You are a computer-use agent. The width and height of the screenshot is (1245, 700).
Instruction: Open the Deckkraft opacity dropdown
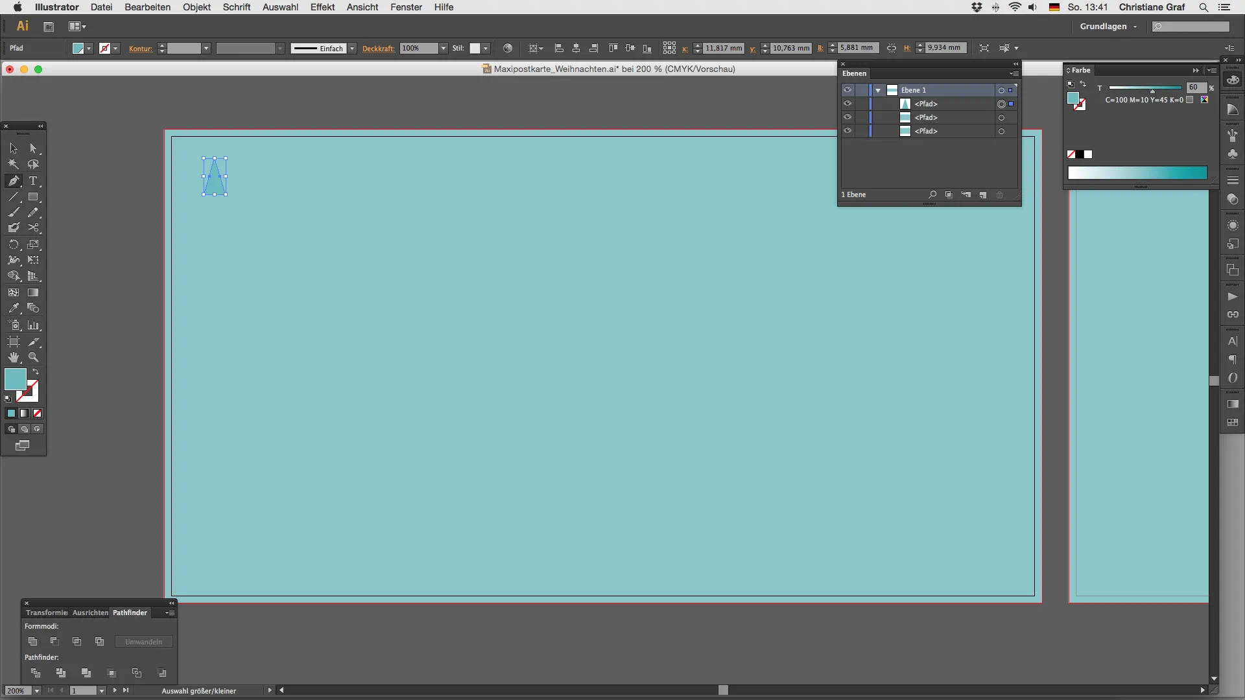[444, 49]
